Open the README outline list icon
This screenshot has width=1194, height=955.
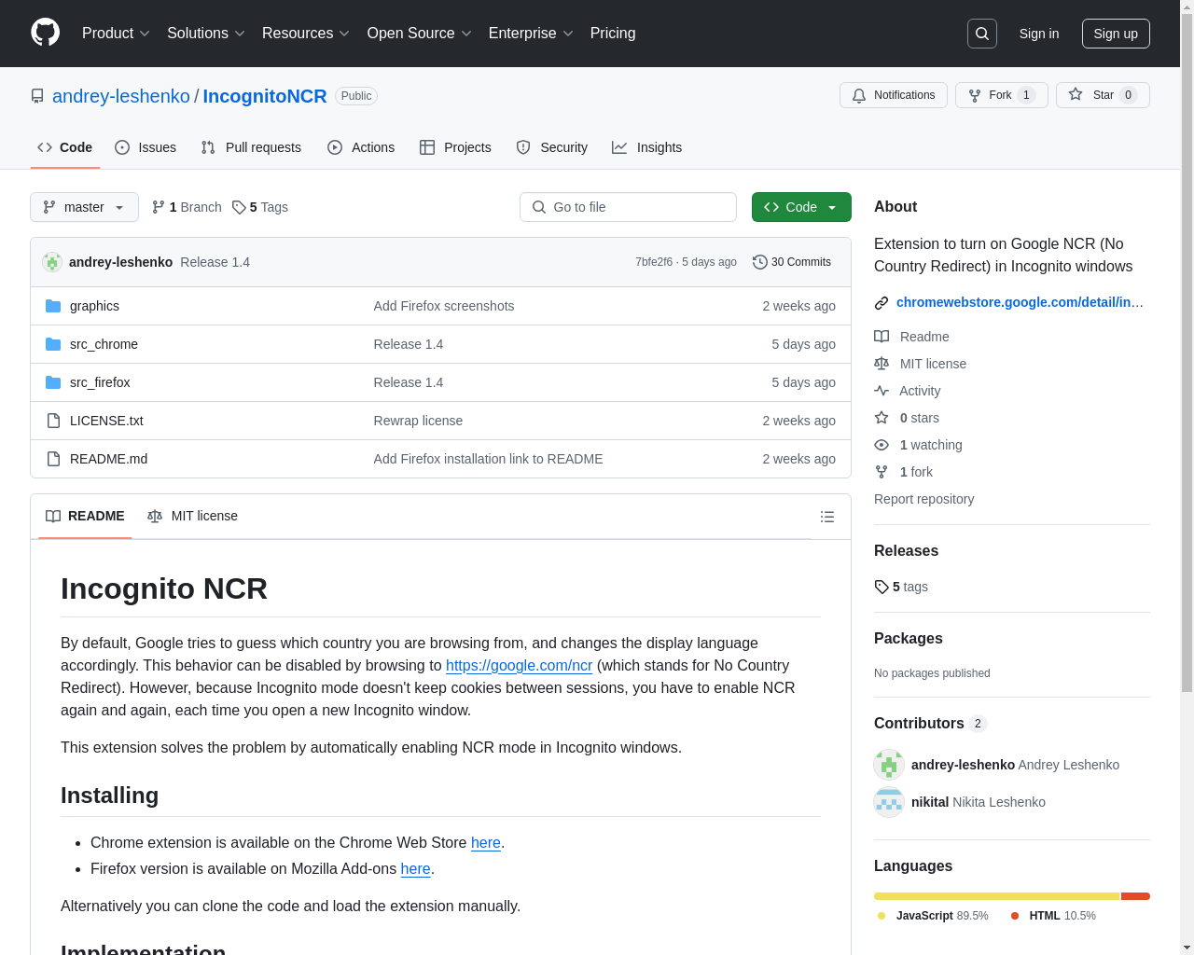click(x=827, y=517)
